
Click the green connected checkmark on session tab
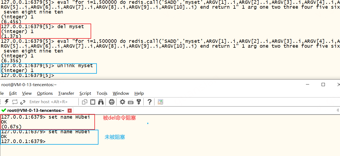click(4, 110)
